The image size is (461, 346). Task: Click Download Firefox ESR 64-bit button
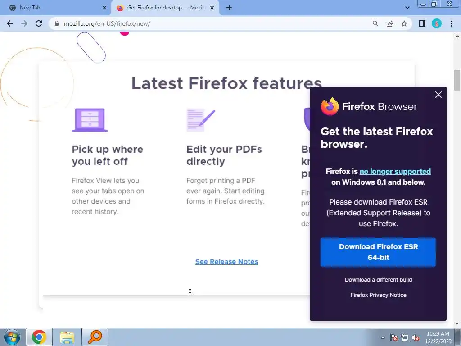pyautogui.click(x=378, y=252)
